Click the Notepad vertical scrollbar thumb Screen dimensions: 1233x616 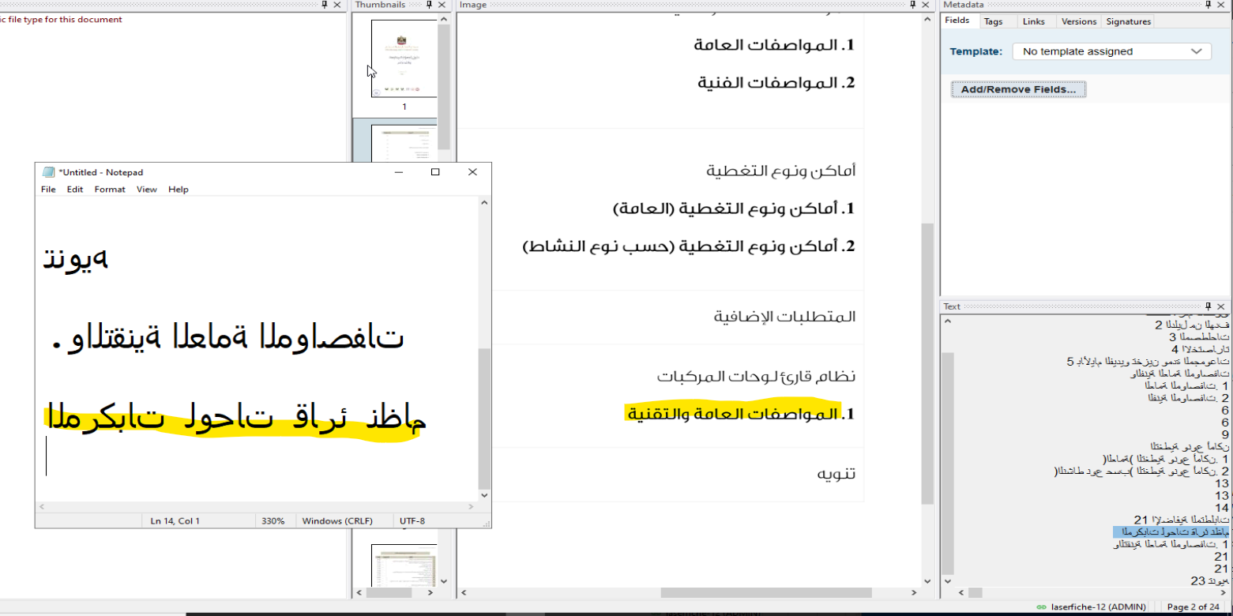coord(485,419)
